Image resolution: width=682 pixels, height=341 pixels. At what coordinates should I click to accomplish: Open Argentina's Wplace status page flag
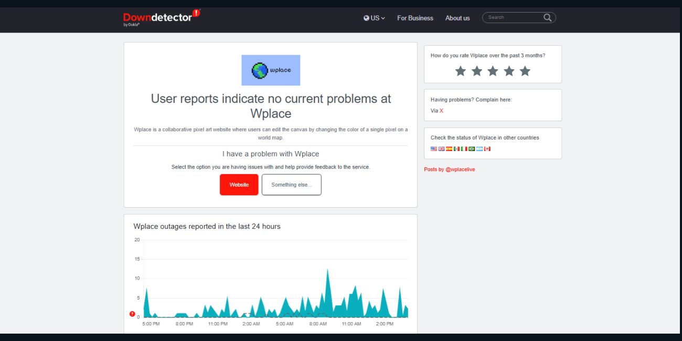(x=479, y=148)
